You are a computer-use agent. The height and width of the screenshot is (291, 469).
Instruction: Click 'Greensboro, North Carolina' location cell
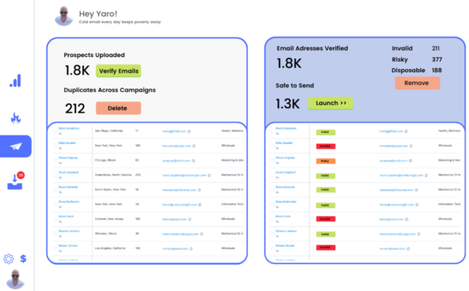click(113, 175)
